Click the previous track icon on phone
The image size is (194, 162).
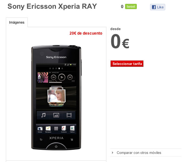pyautogui.click(x=53, y=77)
